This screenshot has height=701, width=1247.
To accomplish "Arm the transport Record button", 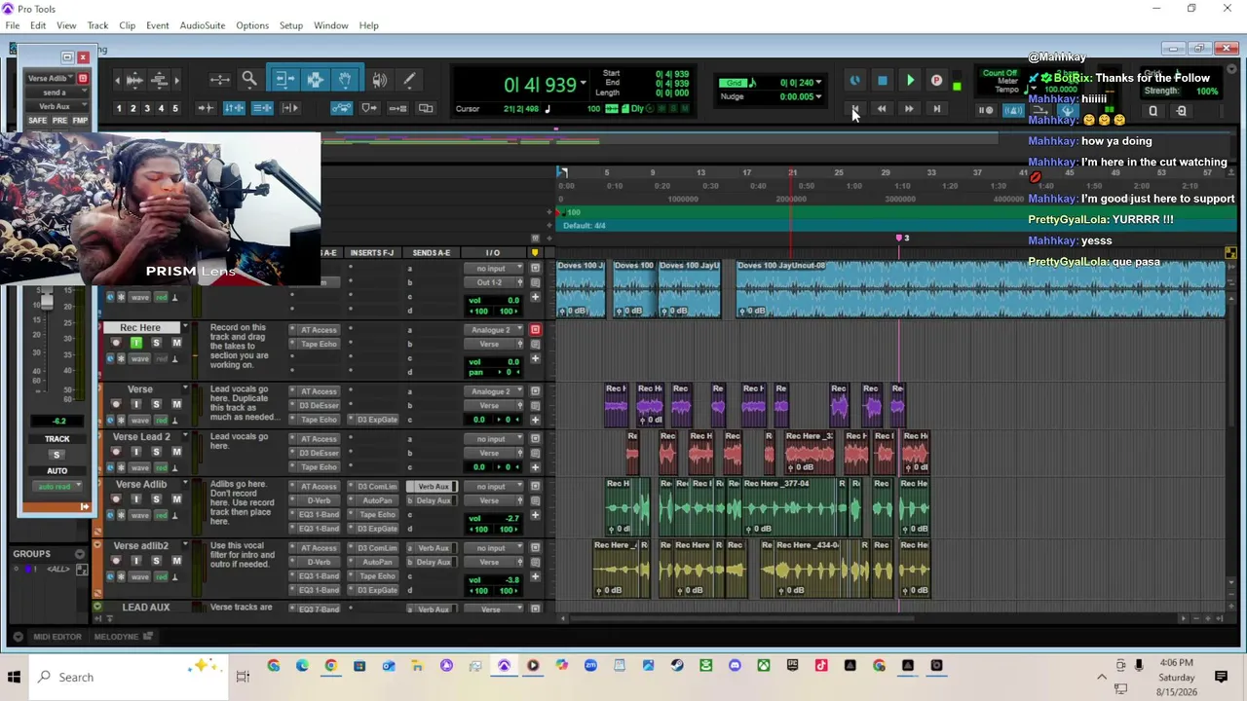I will 937,81.
